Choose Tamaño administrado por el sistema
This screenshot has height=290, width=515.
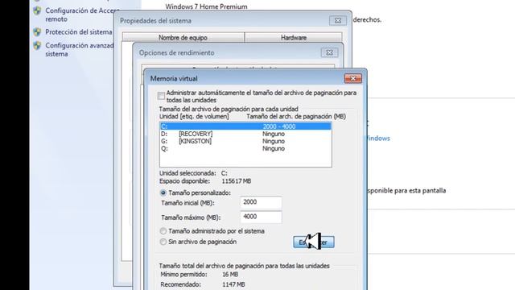(x=163, y=231)
